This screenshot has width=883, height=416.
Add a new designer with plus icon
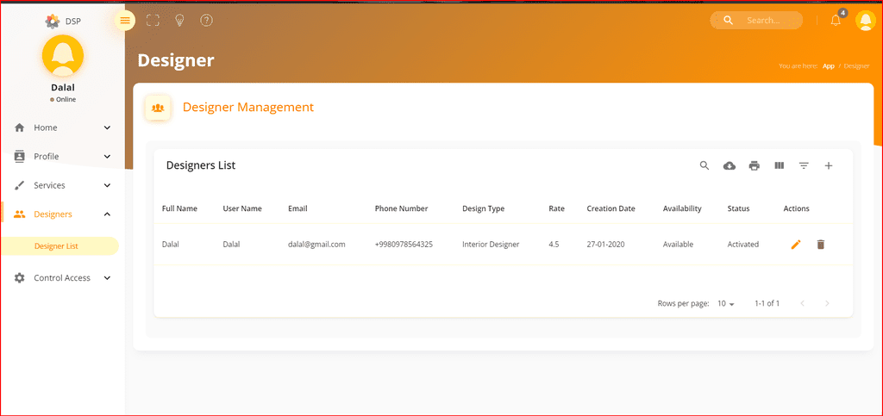pos(829,166)
